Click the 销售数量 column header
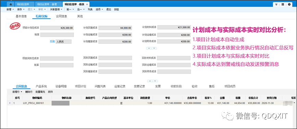 click(x=145, y=98)
